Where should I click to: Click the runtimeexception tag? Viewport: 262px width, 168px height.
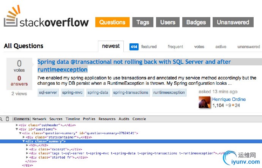click(x=169, y=92)
